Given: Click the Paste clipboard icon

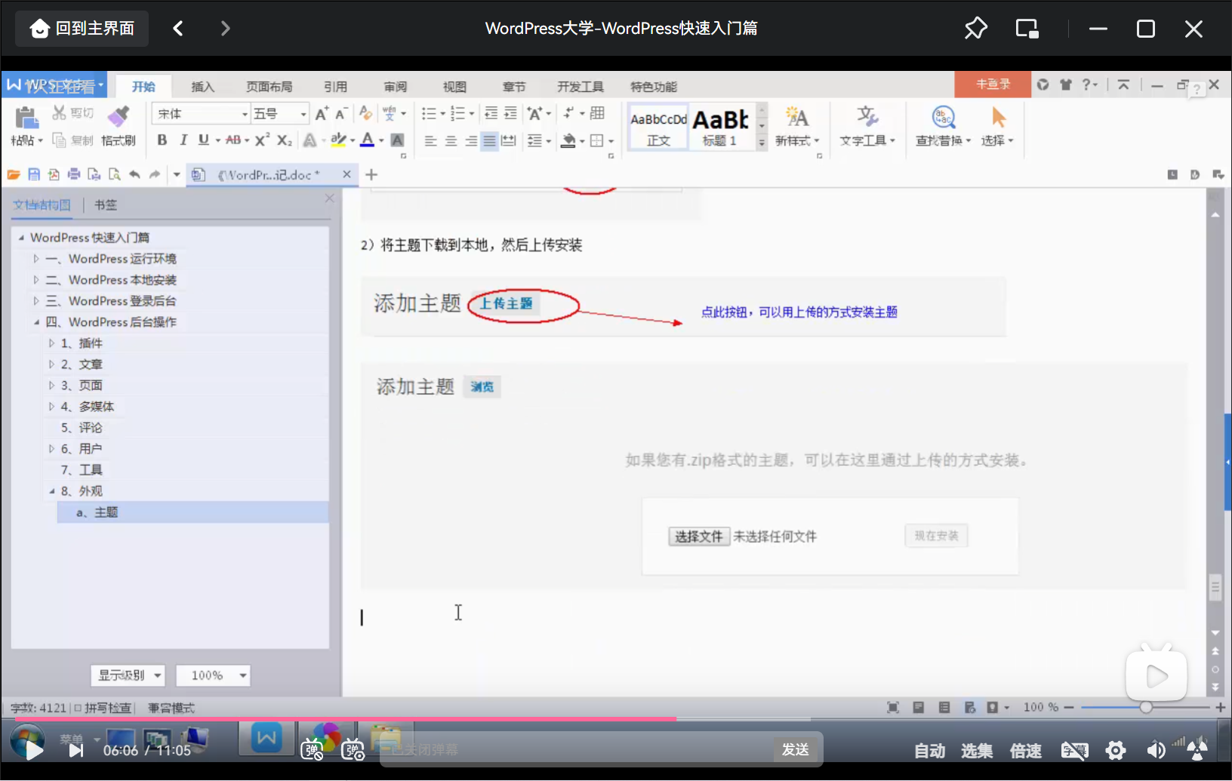Looking at the screenshot, I should point(26,118).
